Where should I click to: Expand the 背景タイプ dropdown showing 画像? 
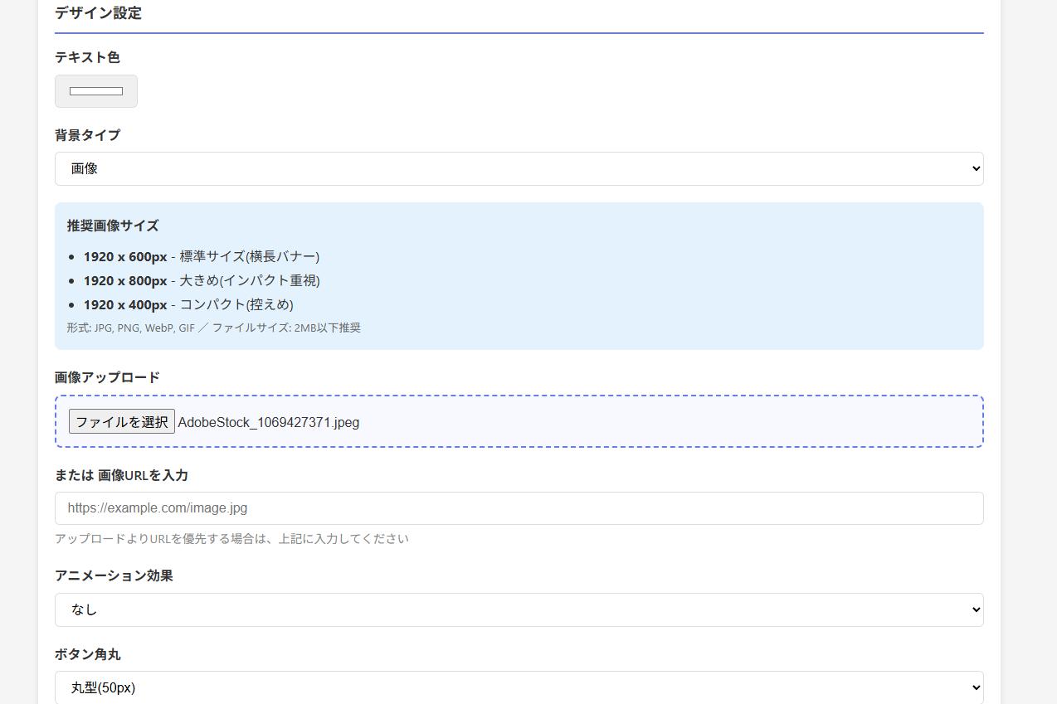519,168
